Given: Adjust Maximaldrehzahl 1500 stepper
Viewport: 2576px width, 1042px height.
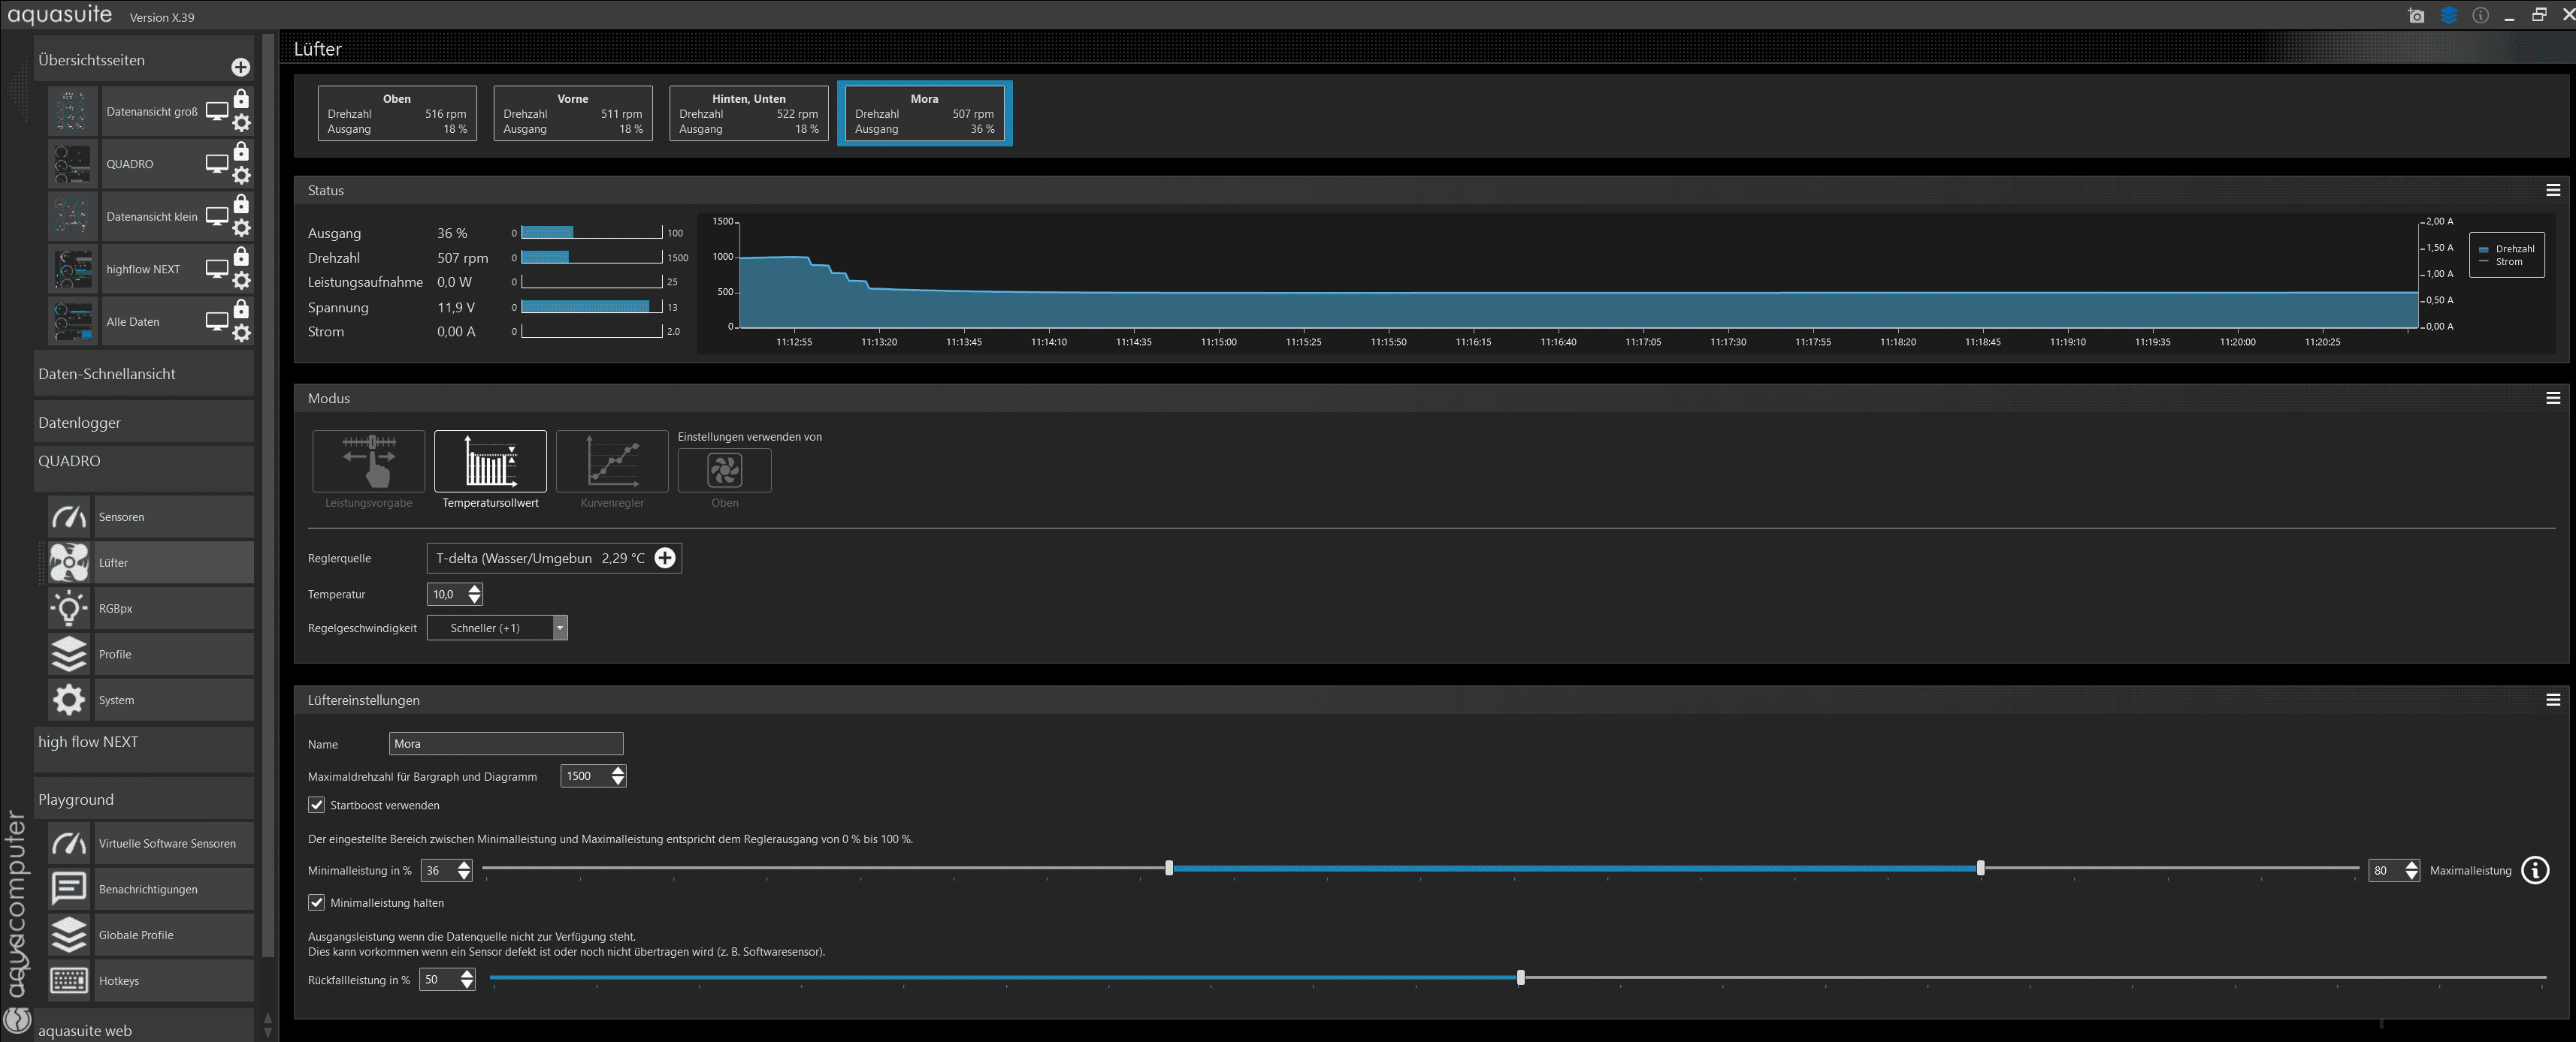Looking at the screenshot, I should (618, 776).
